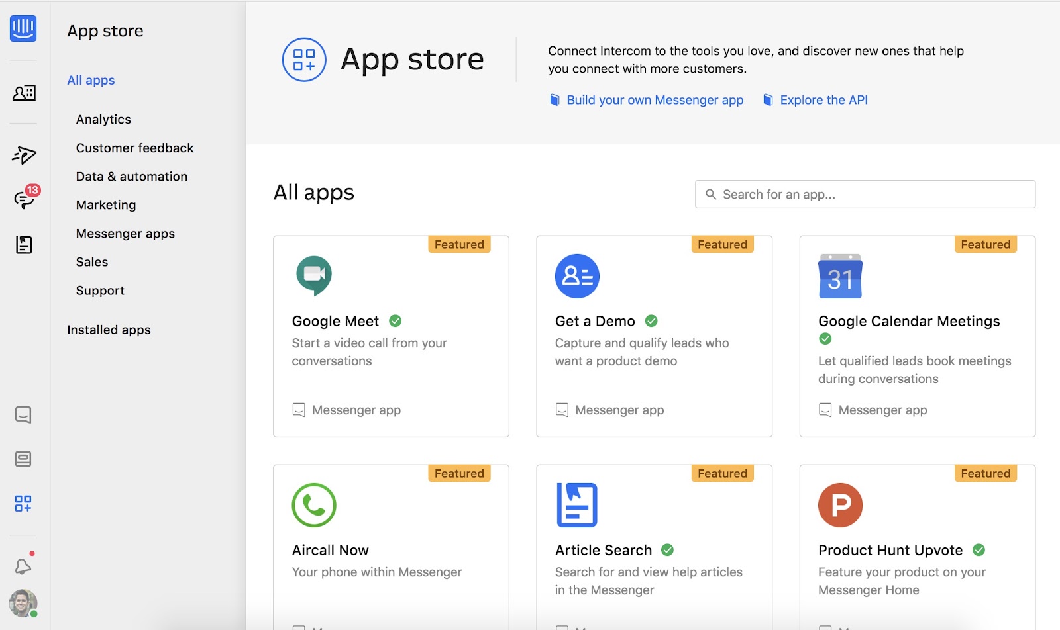Open the Contacts icon in the left rail
This screenshot has width=1060, height=630.
[x=24, y=93]
